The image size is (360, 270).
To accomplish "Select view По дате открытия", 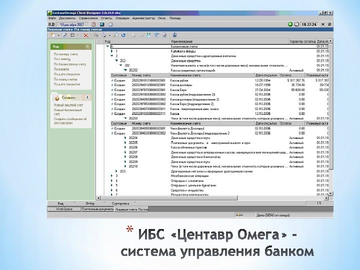I will tap(67, 74).
